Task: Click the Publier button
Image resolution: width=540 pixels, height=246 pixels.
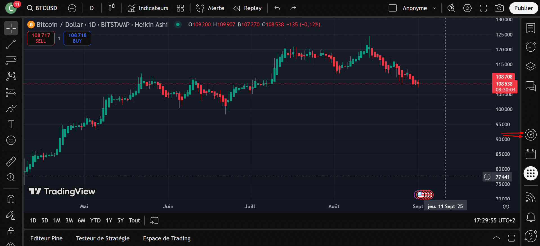Action: [523, 8]
